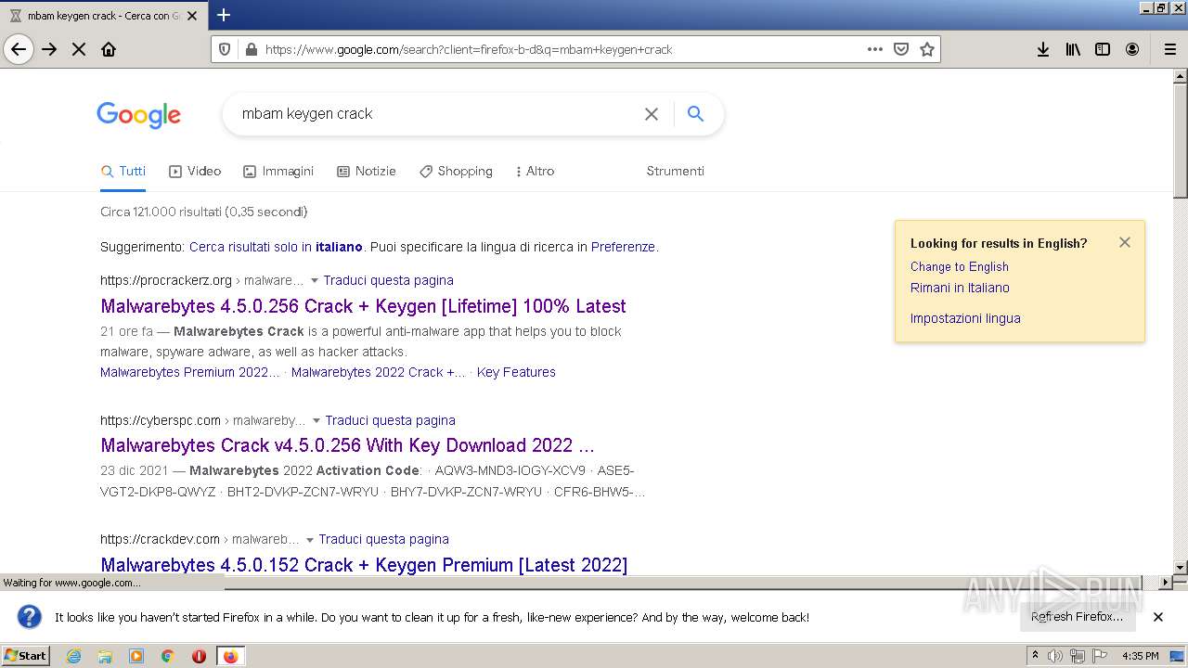Image resolution: width=1188 pixels, height=668 pixels.
Task: Switch to Notizie results tab
Action: tap(367, 172)
